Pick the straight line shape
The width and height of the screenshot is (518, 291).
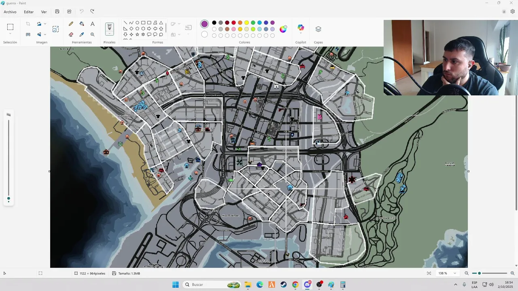coord(125,23)
